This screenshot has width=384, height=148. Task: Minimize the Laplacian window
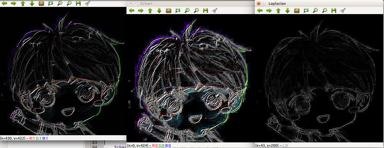[x=264, y=4]
